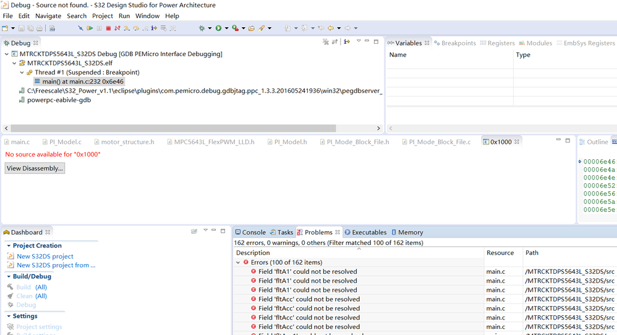617x335 pixels.
Task: Click the Disconnect debug icon
Action: pos(117,28)
